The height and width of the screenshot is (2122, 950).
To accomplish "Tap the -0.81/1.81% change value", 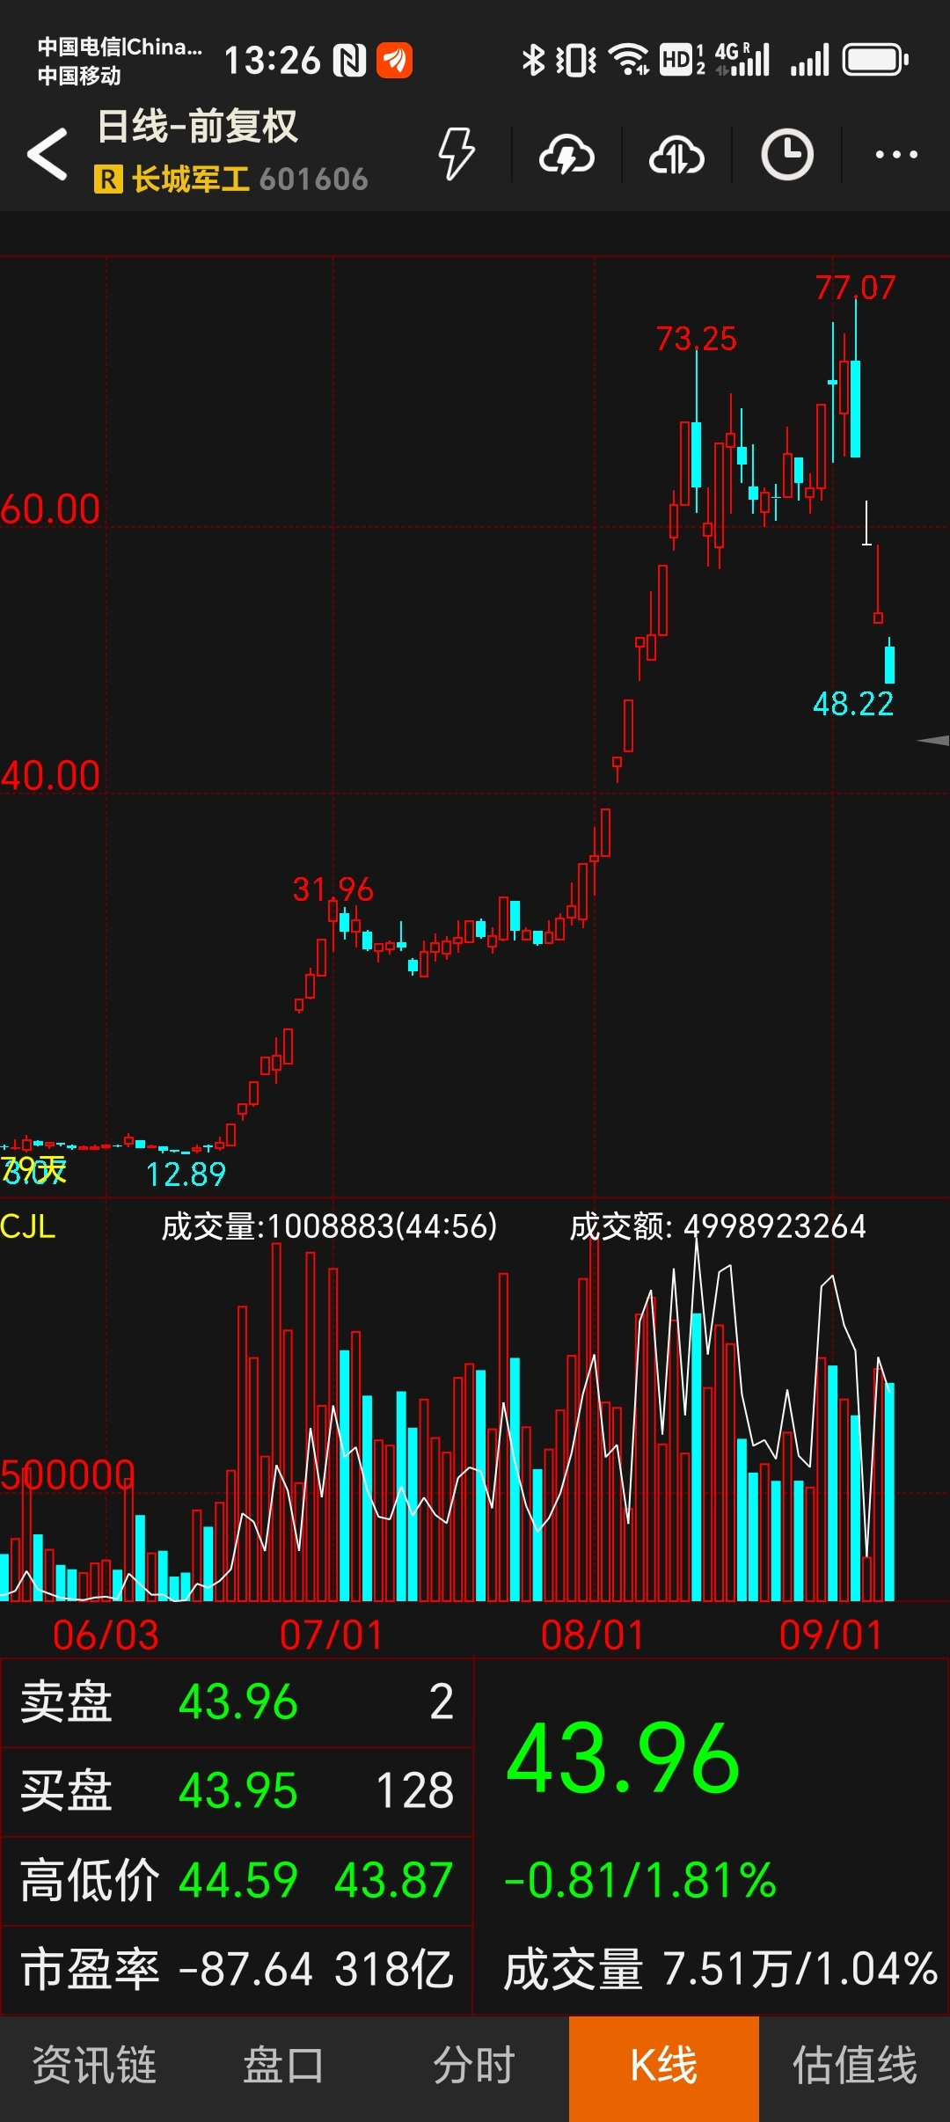I will coord(639,1881).
